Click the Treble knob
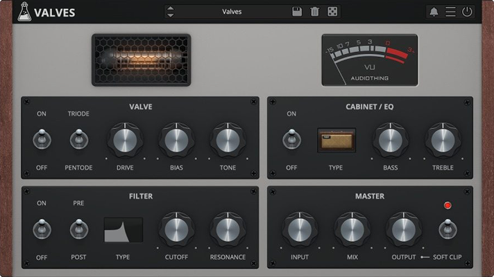494x277 pixels. coord(443,140)
